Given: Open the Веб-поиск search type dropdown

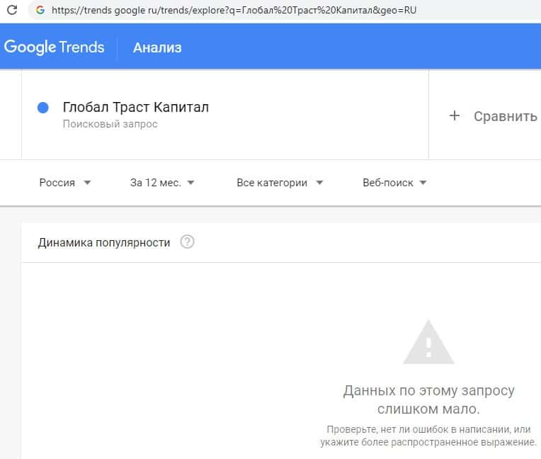Looking at the screenshot, I should [x=394, y=183].
